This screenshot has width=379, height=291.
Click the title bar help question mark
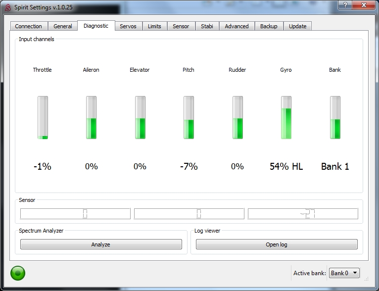tap(344, 4)
